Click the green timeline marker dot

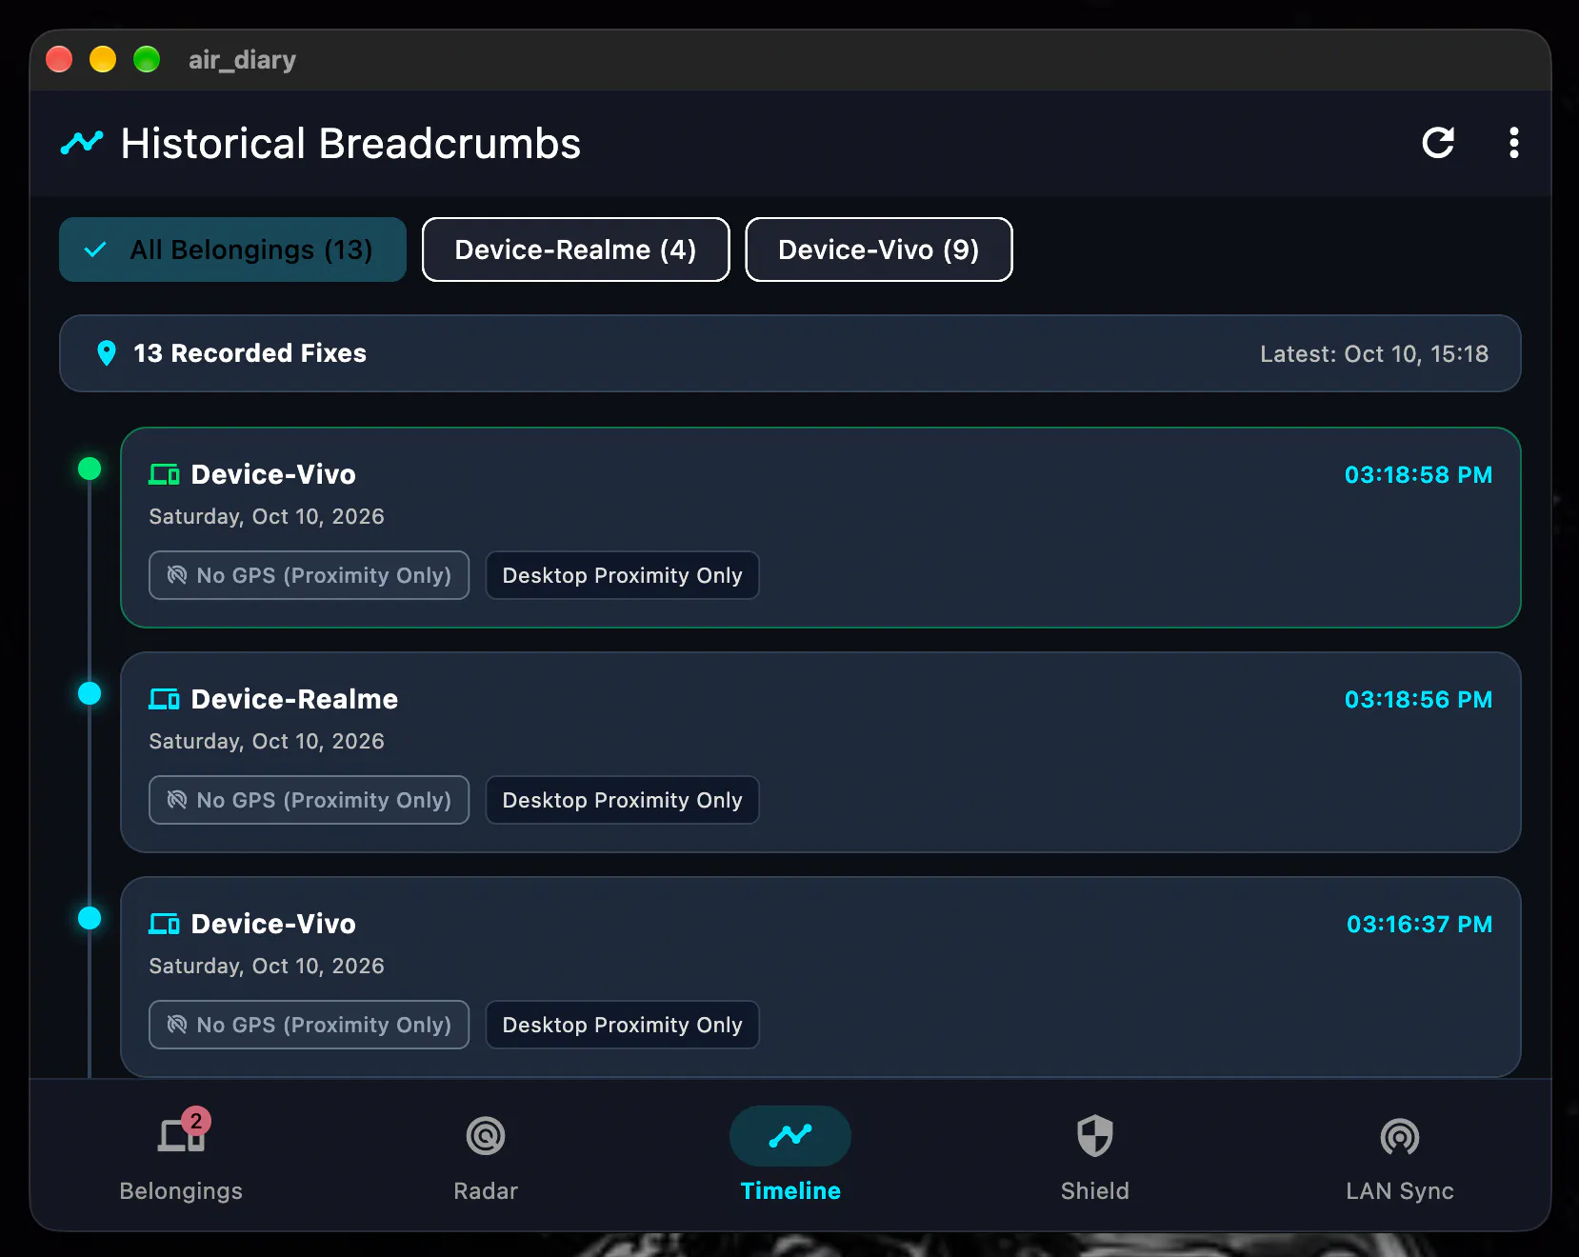(x=90, y=469)
